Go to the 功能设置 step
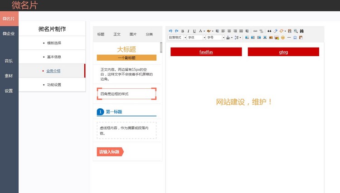This screenshot has height=193, width=340. [54, 85]
